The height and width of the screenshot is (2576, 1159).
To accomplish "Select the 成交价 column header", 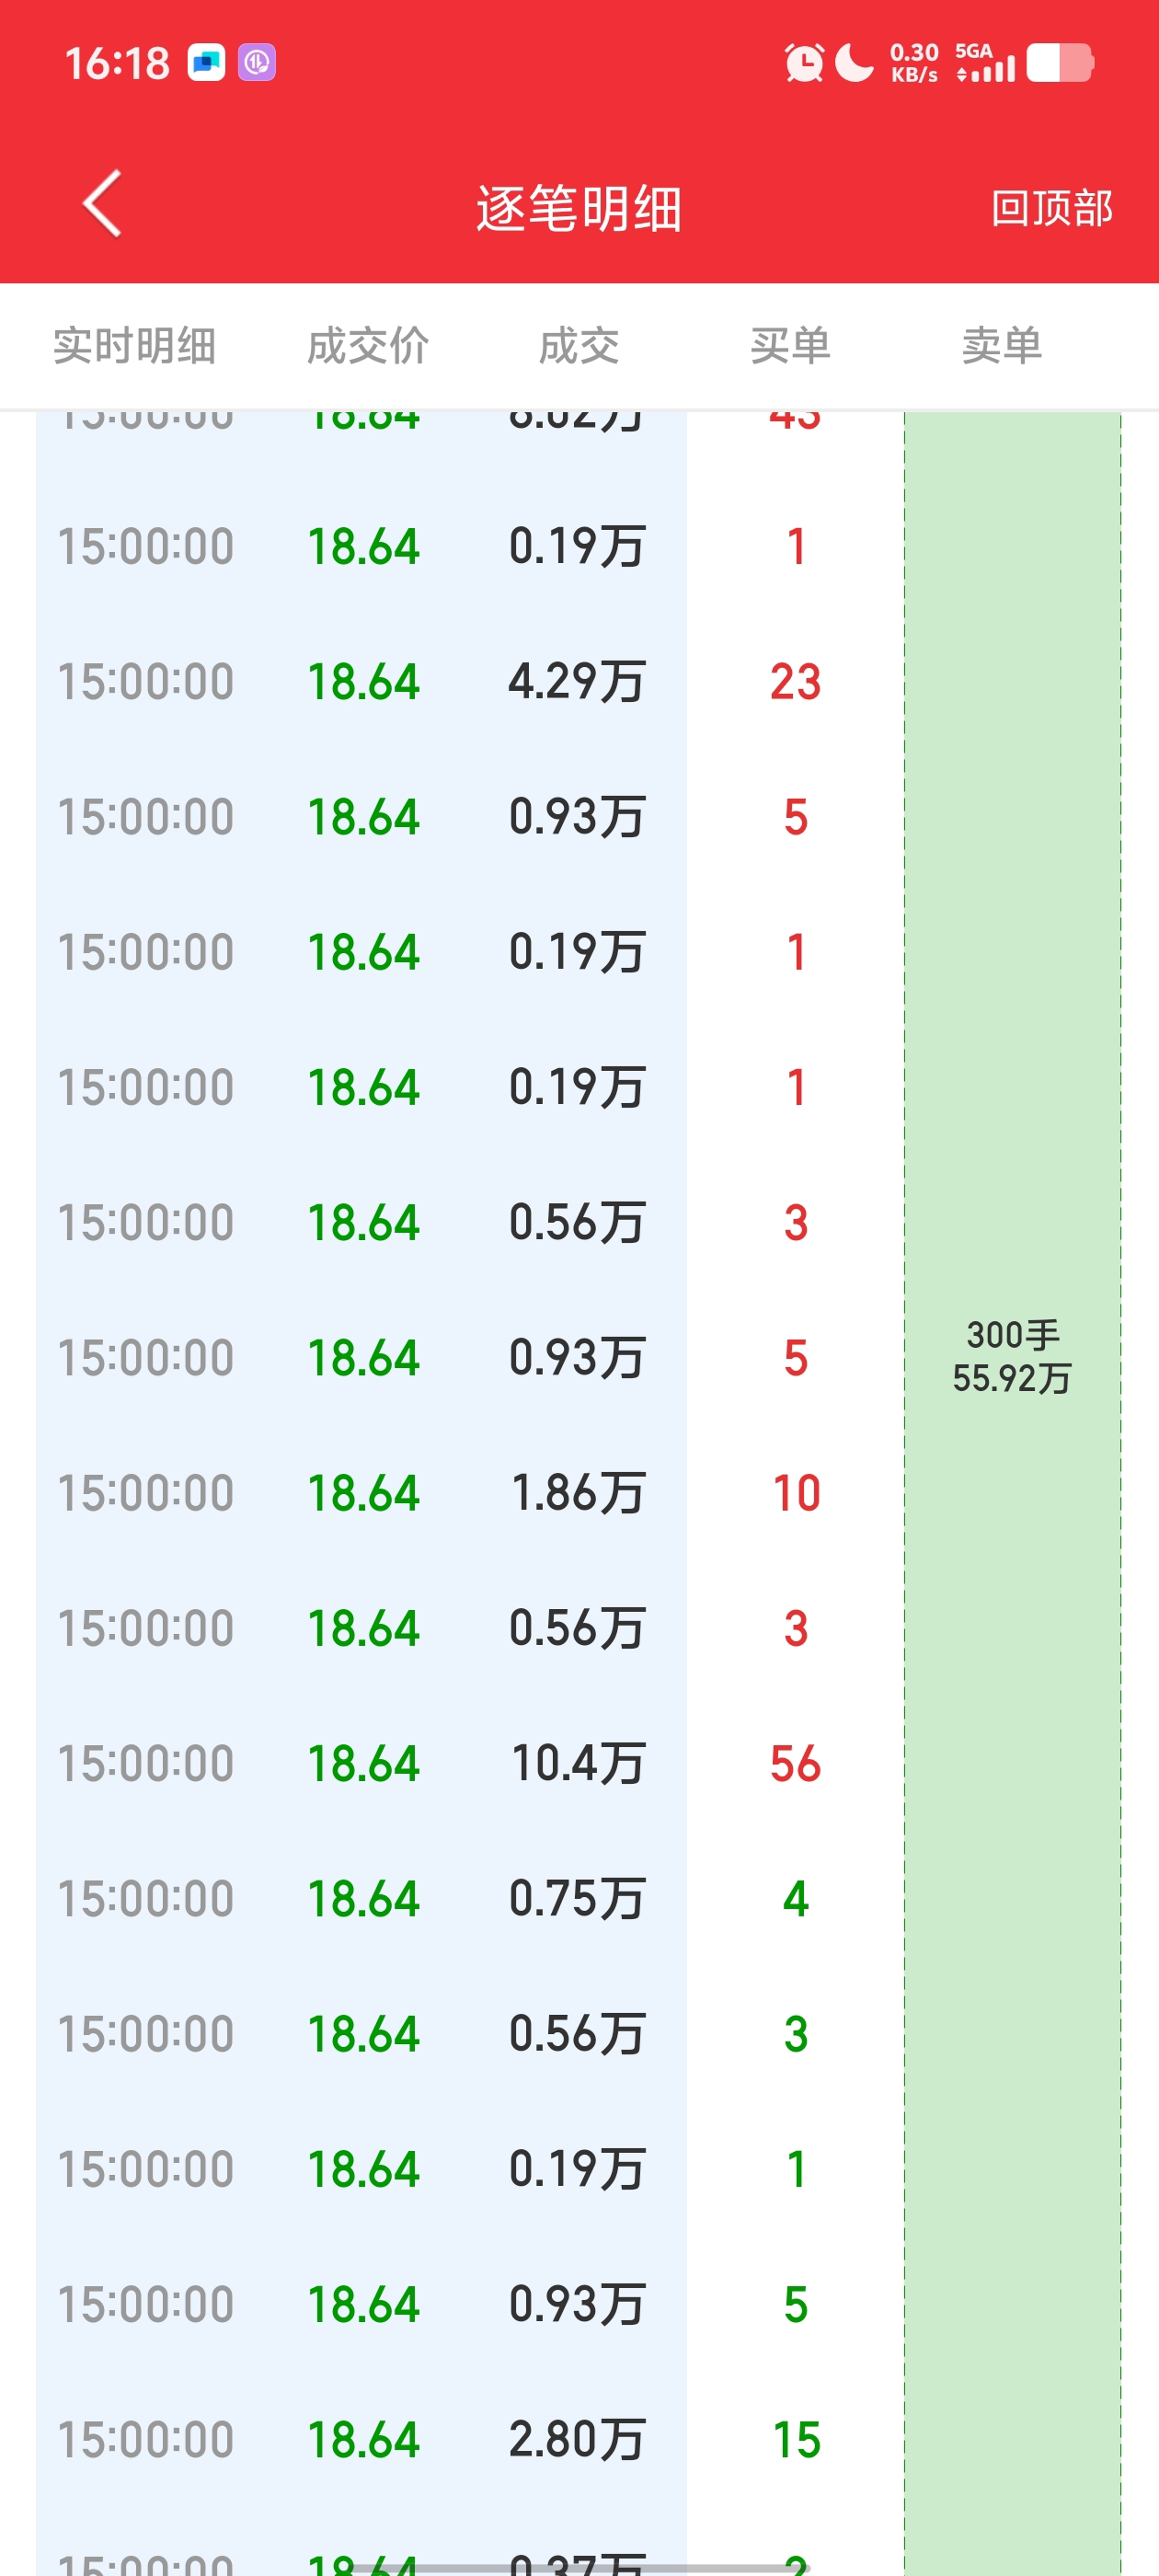I will (x=368, y=346).
